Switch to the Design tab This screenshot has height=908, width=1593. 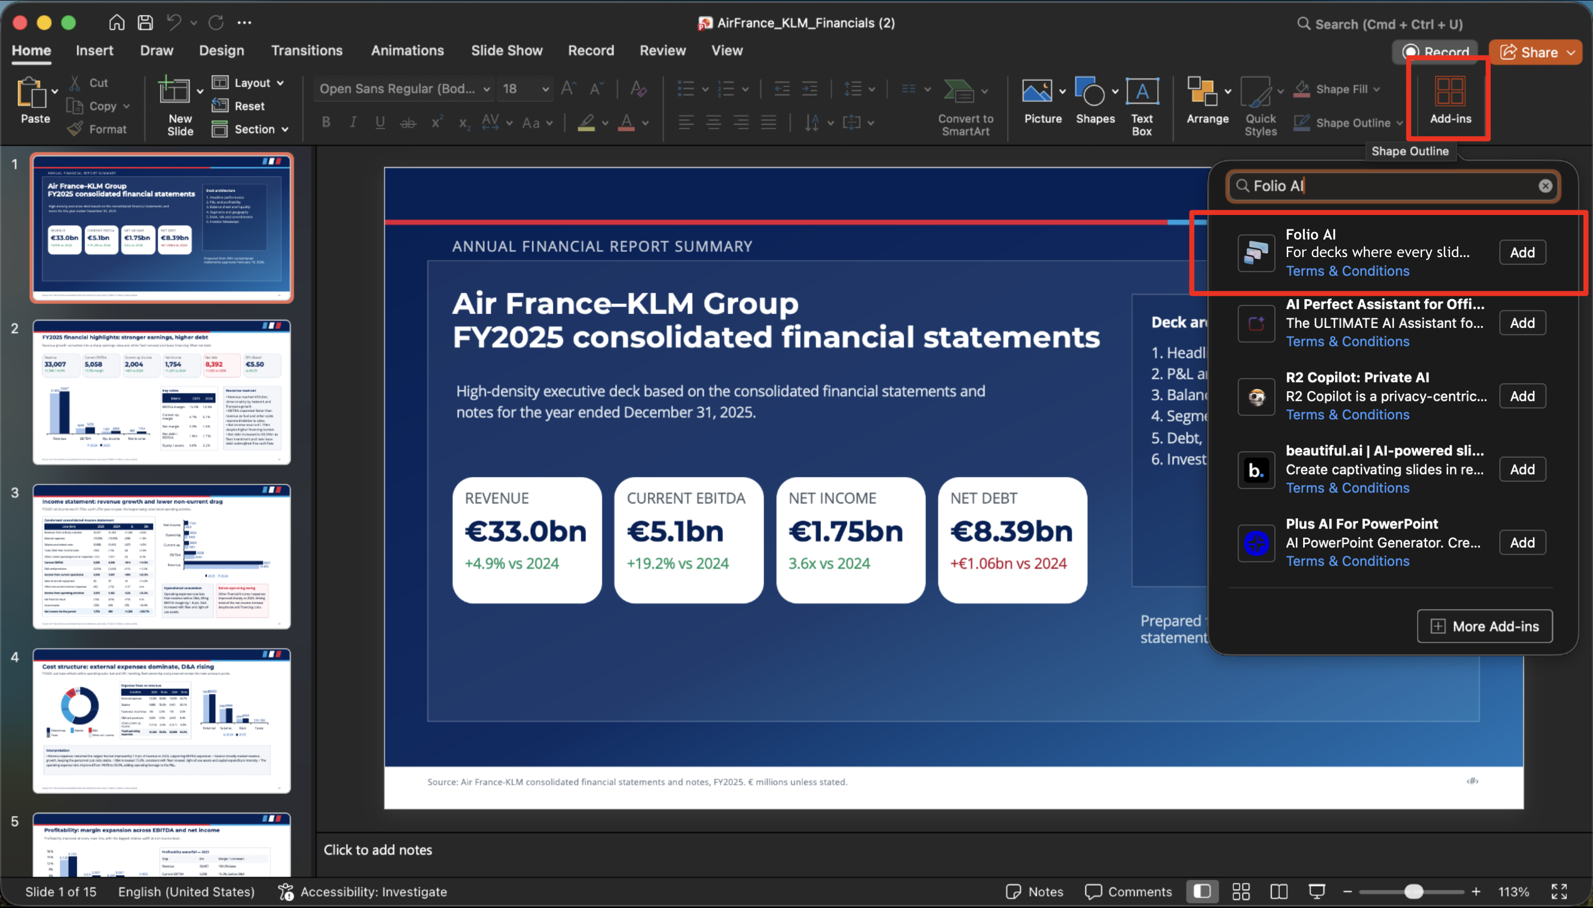[222, 51]
